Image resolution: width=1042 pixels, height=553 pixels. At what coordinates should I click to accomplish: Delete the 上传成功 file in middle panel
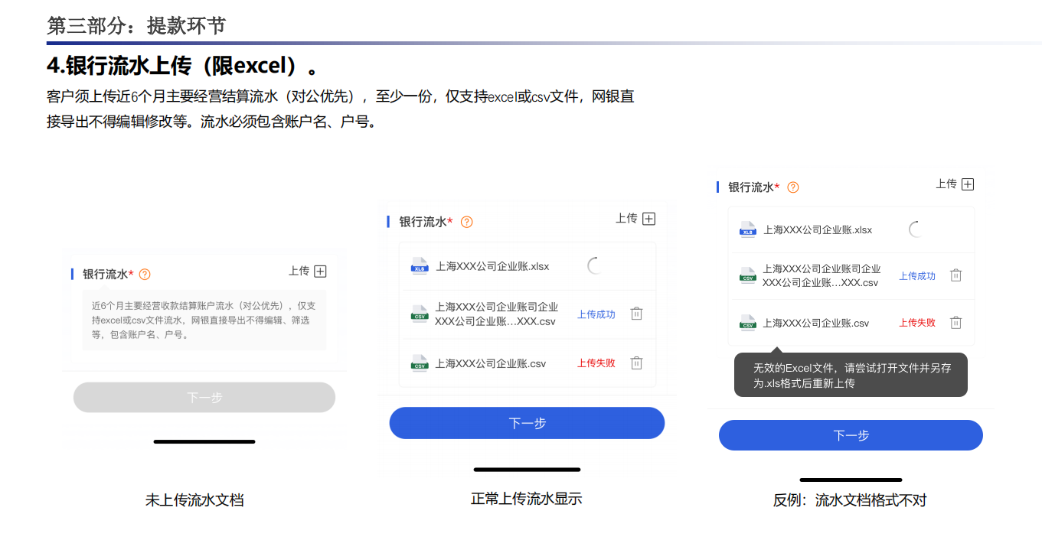coord(636,314)
